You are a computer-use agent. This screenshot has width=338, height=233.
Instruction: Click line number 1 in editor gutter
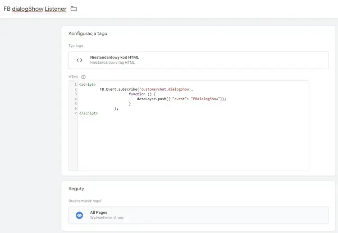tap(75, 85)
